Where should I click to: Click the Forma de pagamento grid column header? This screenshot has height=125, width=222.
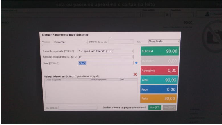[68, 80]
